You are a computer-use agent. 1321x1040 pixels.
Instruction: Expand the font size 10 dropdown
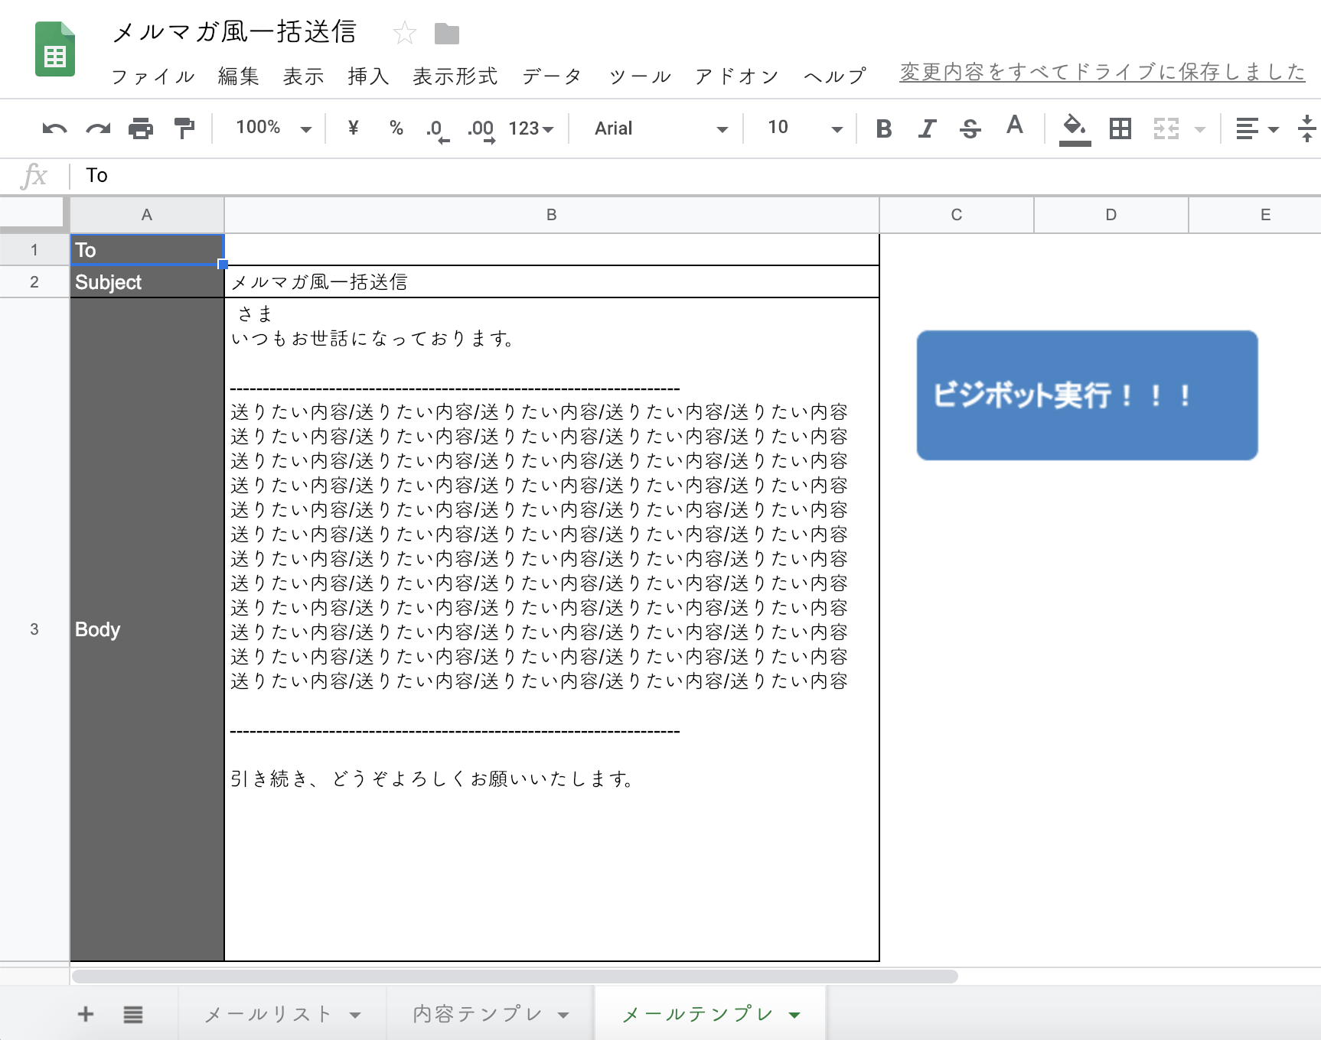804,128
